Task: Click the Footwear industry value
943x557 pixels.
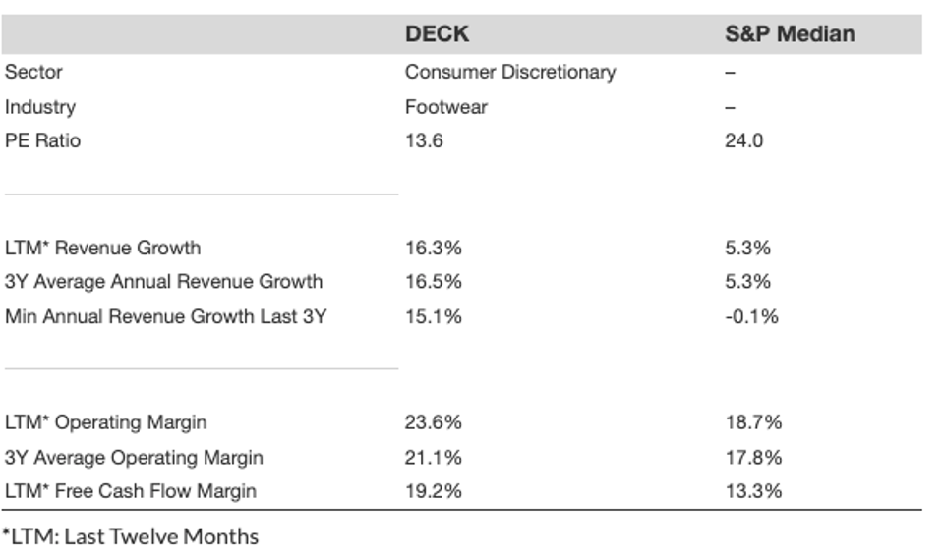Action: tap(445, 107)
